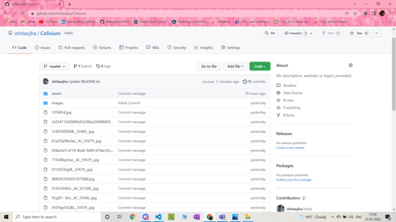The image size is (396, 222).
Task: Click the contributor avatar for ishitaojha
Action: (x=281, y=209)
